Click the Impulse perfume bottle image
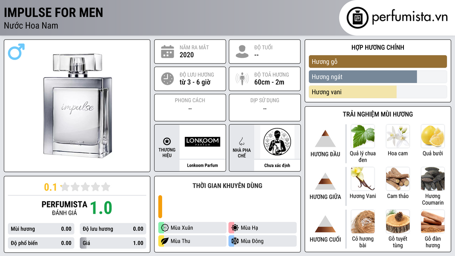 (77, 106)
